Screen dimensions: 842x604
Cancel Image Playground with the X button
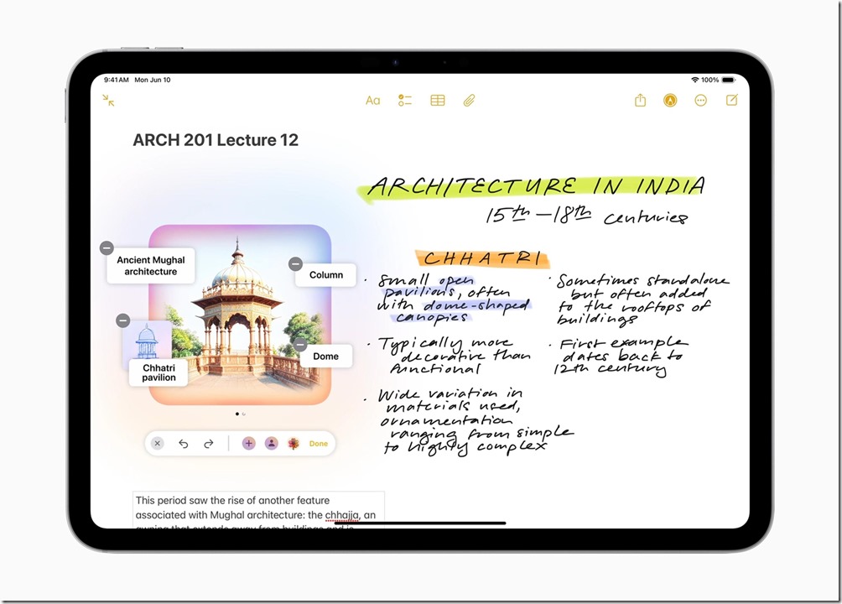click(x=157, y=444)
